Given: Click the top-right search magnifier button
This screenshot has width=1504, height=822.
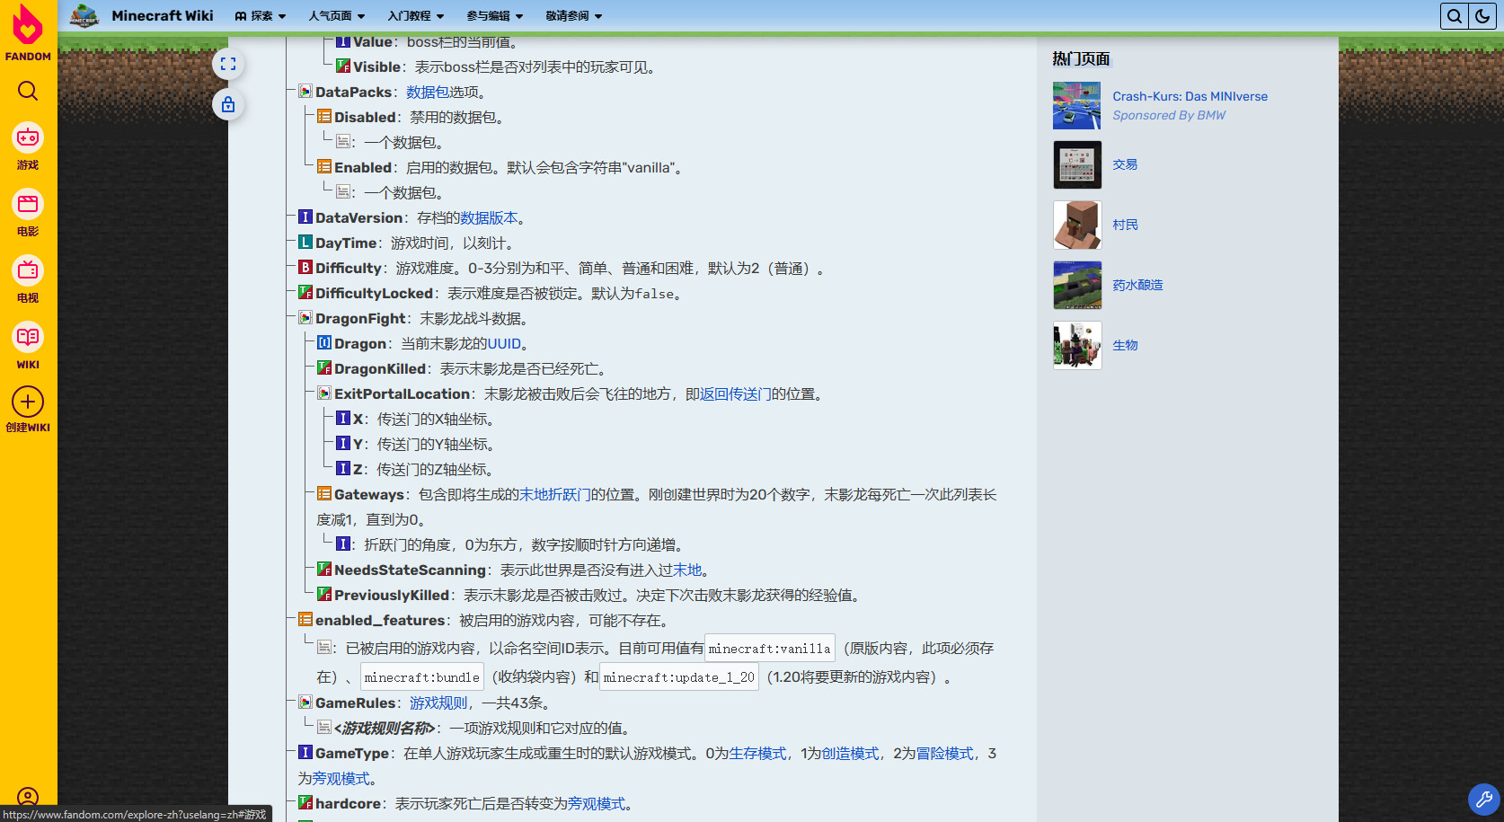Looking at the screenshot, I should (1455, 16).
